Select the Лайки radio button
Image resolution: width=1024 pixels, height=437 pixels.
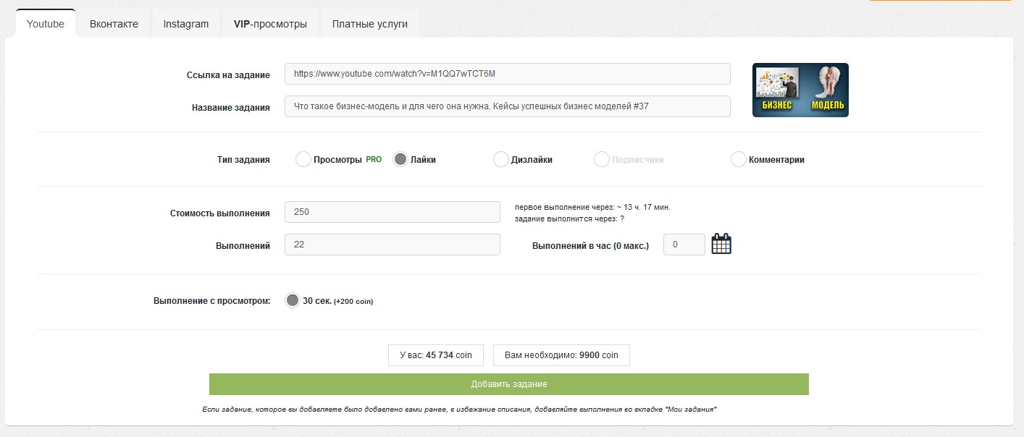(x=400, y=160)
